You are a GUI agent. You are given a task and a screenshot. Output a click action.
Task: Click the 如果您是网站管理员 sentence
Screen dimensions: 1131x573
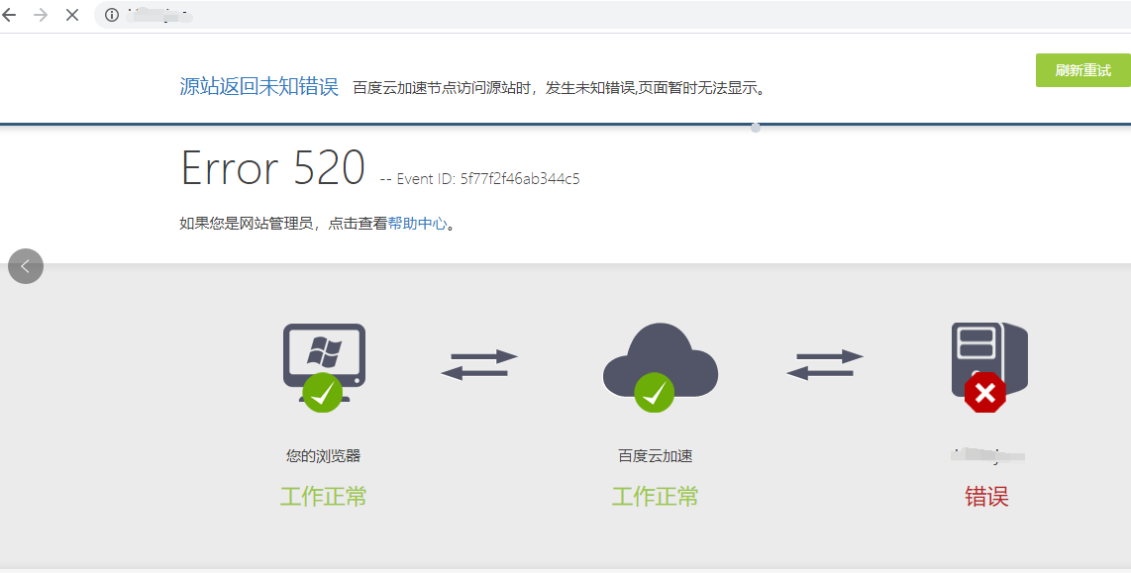point(318,224)
